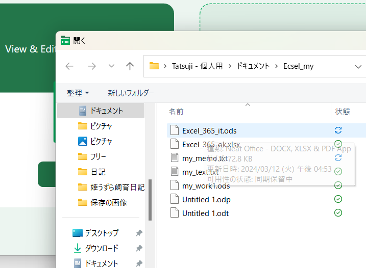Click pin icon next to デスクトップ

[139, 233]
